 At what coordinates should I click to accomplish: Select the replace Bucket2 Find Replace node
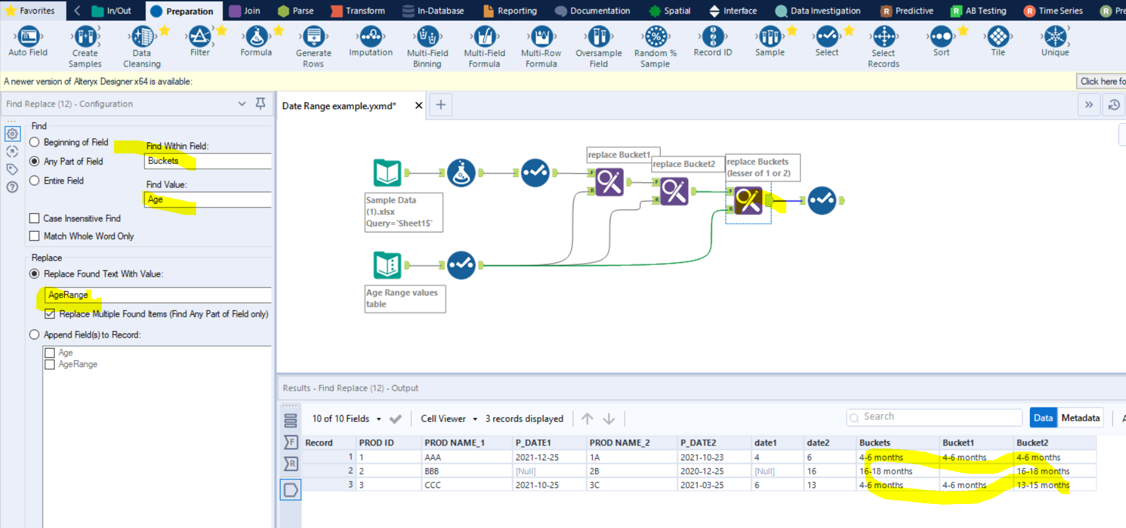[674, 192]
